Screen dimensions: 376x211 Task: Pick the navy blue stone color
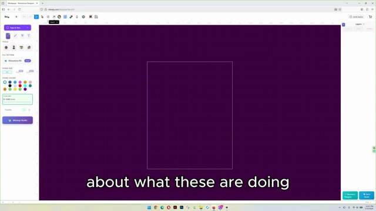[10, 82]
